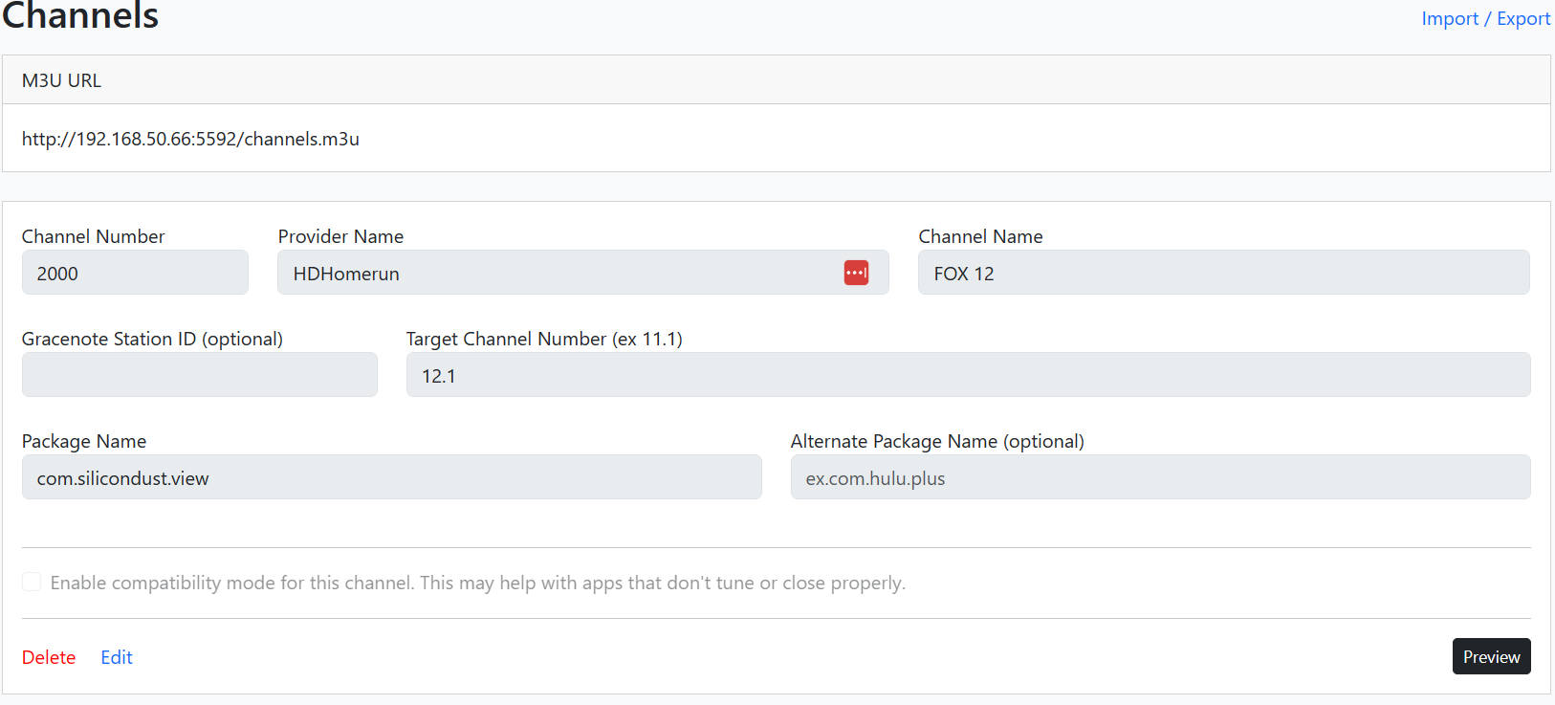Viewport: 1555px width, 705px height.
Task: Click the Channels page heading
Action: [x=80, y=16]
